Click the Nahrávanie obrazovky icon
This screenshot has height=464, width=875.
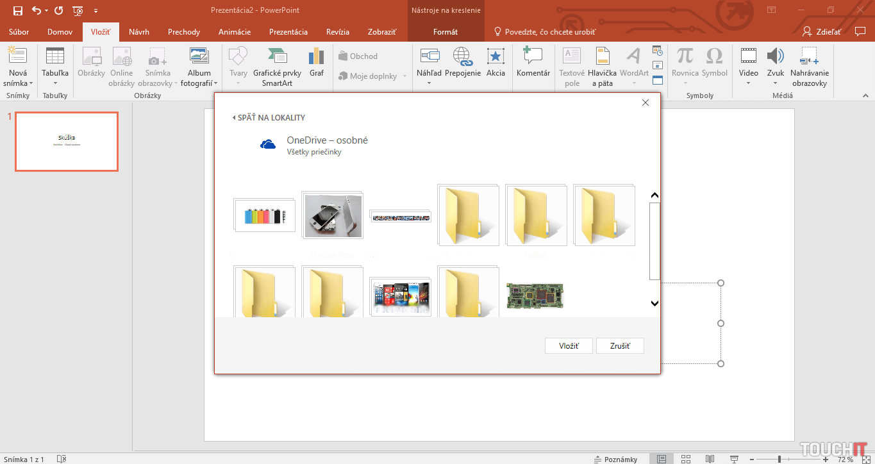point(809,56)
